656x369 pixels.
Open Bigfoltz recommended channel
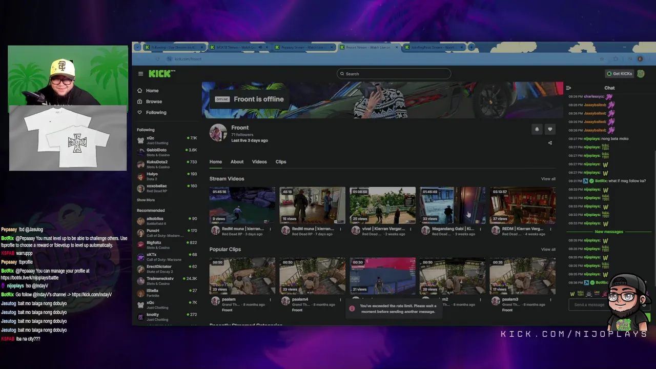167,245
